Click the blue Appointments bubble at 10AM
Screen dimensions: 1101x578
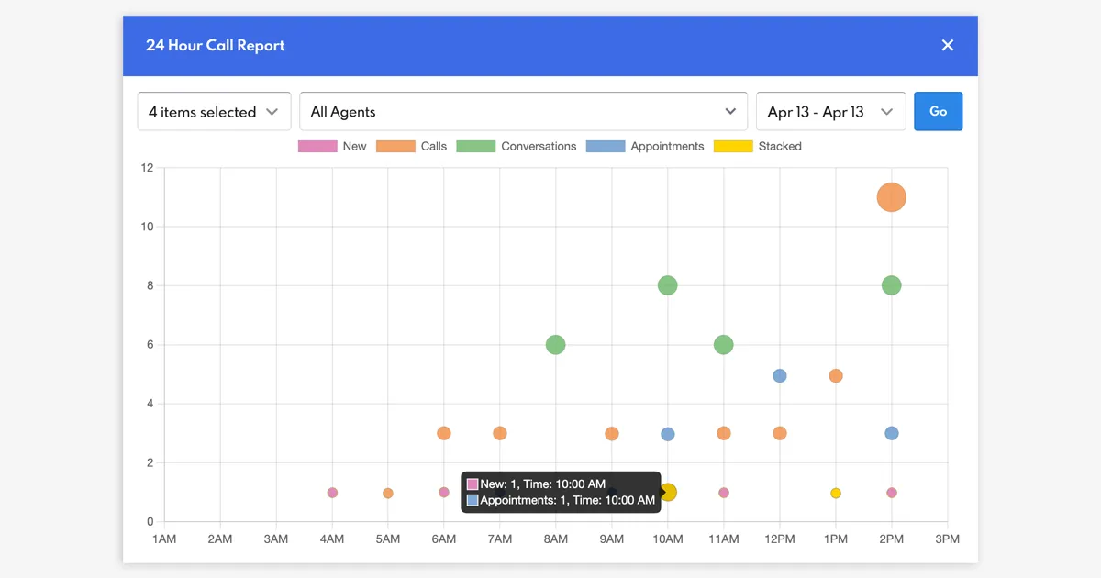tap(668, 434)
